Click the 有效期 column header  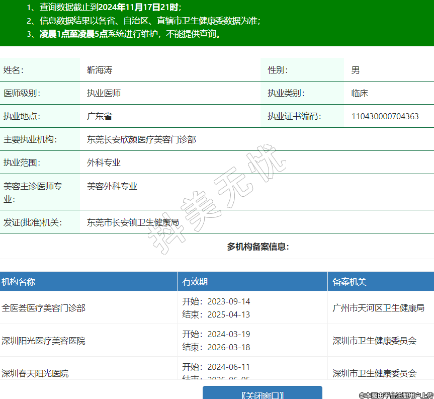[x=195, y=282]
